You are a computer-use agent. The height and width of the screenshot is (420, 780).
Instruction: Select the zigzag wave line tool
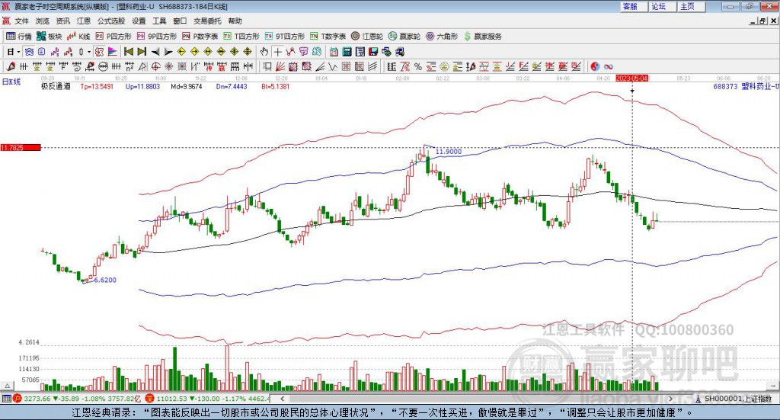pyautogui.click(x=333, y=66)
